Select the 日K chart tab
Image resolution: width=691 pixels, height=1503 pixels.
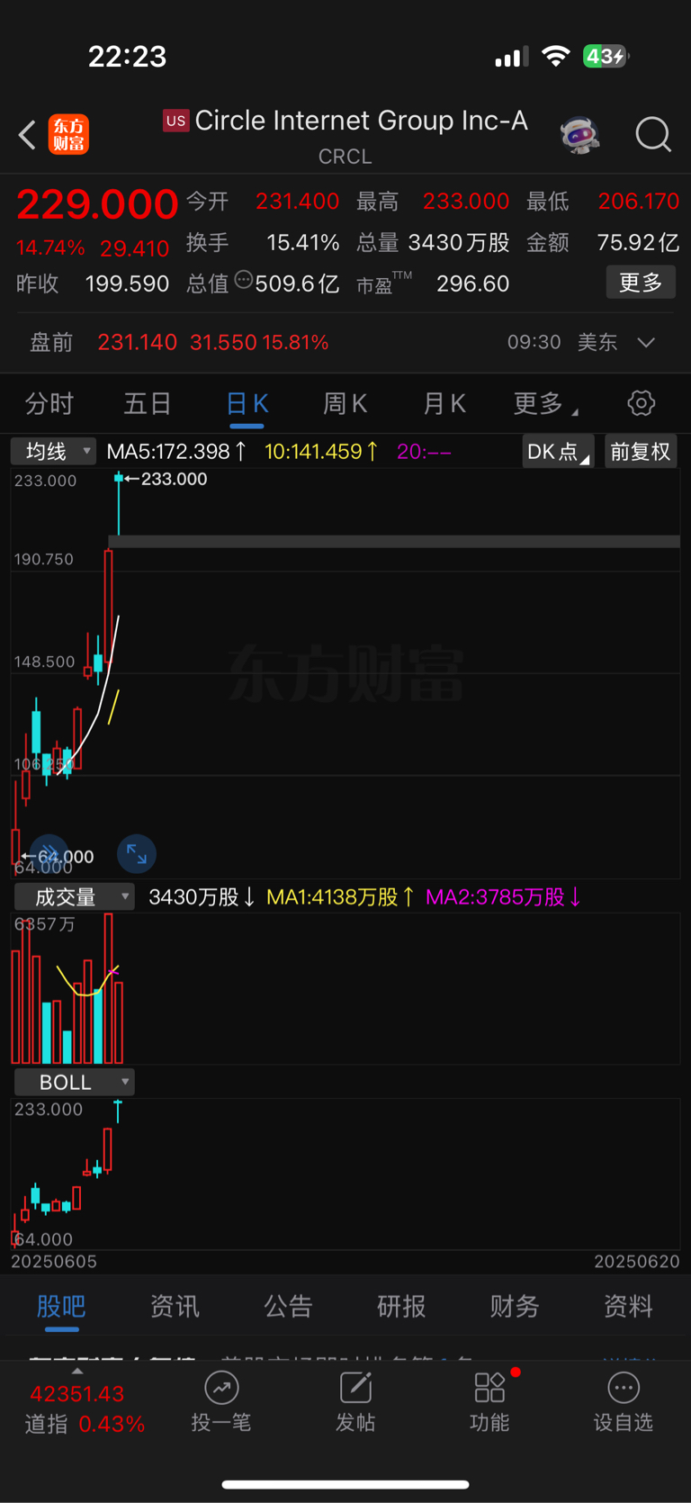coord(247,404)
